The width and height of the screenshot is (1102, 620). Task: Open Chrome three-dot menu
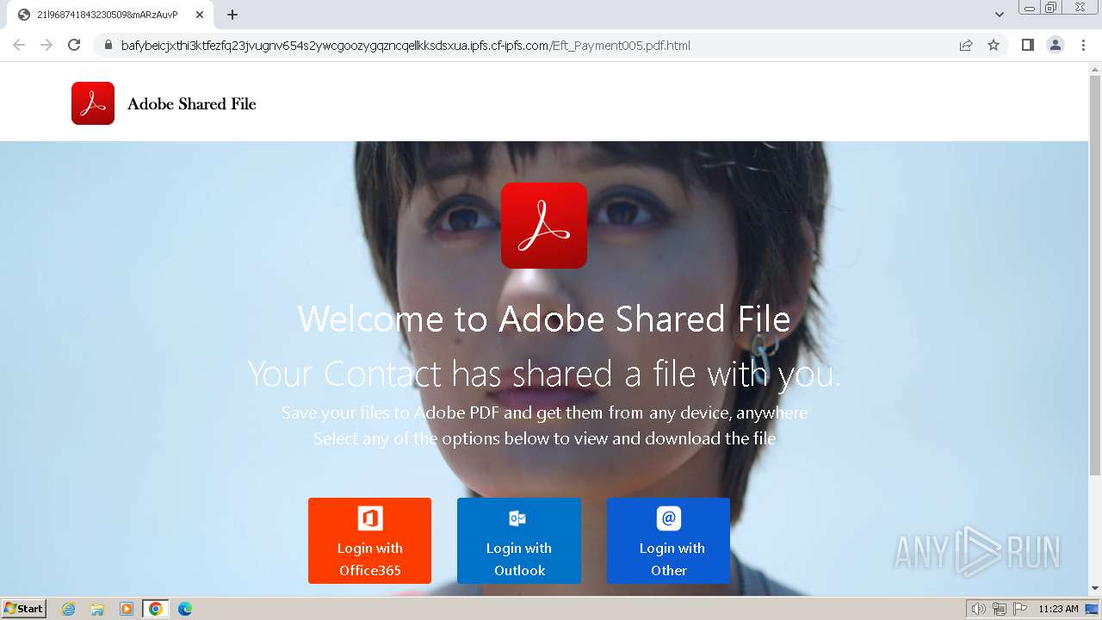(x=1083, y=45)
